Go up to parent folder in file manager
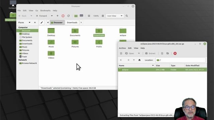 pyautogui.click(x=58, y=16)
